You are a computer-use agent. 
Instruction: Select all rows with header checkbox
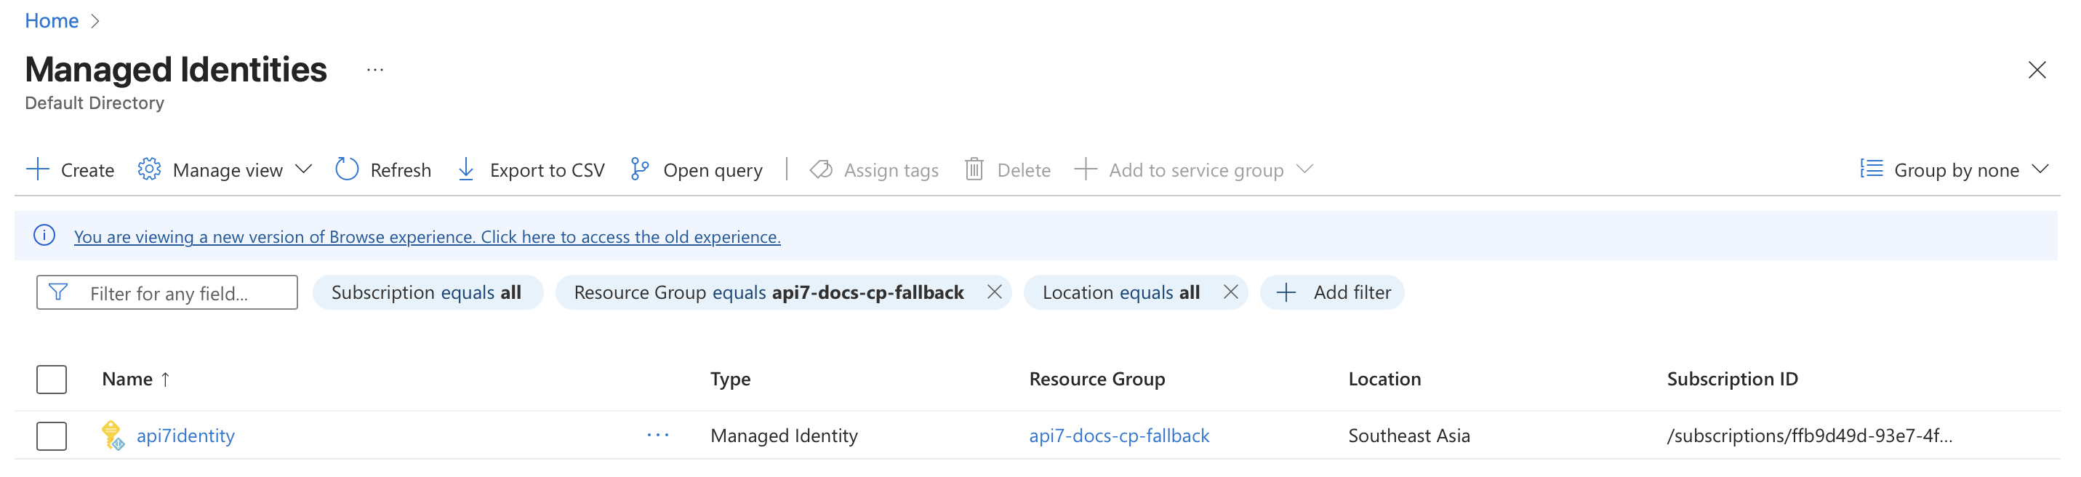(52, 379)
